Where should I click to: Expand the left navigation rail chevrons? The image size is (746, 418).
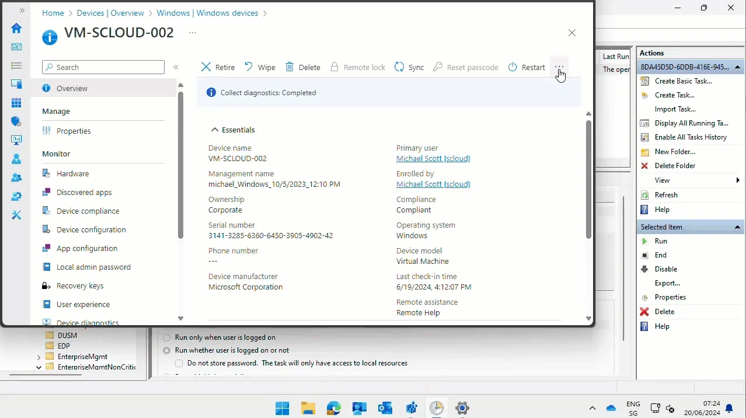22,11
